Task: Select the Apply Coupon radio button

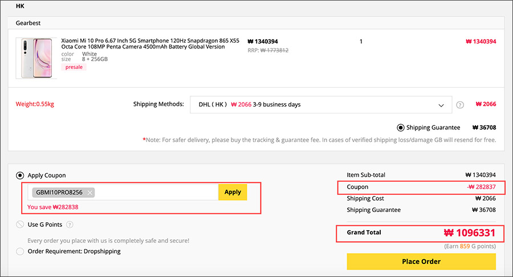Action: tap(20, 176)
